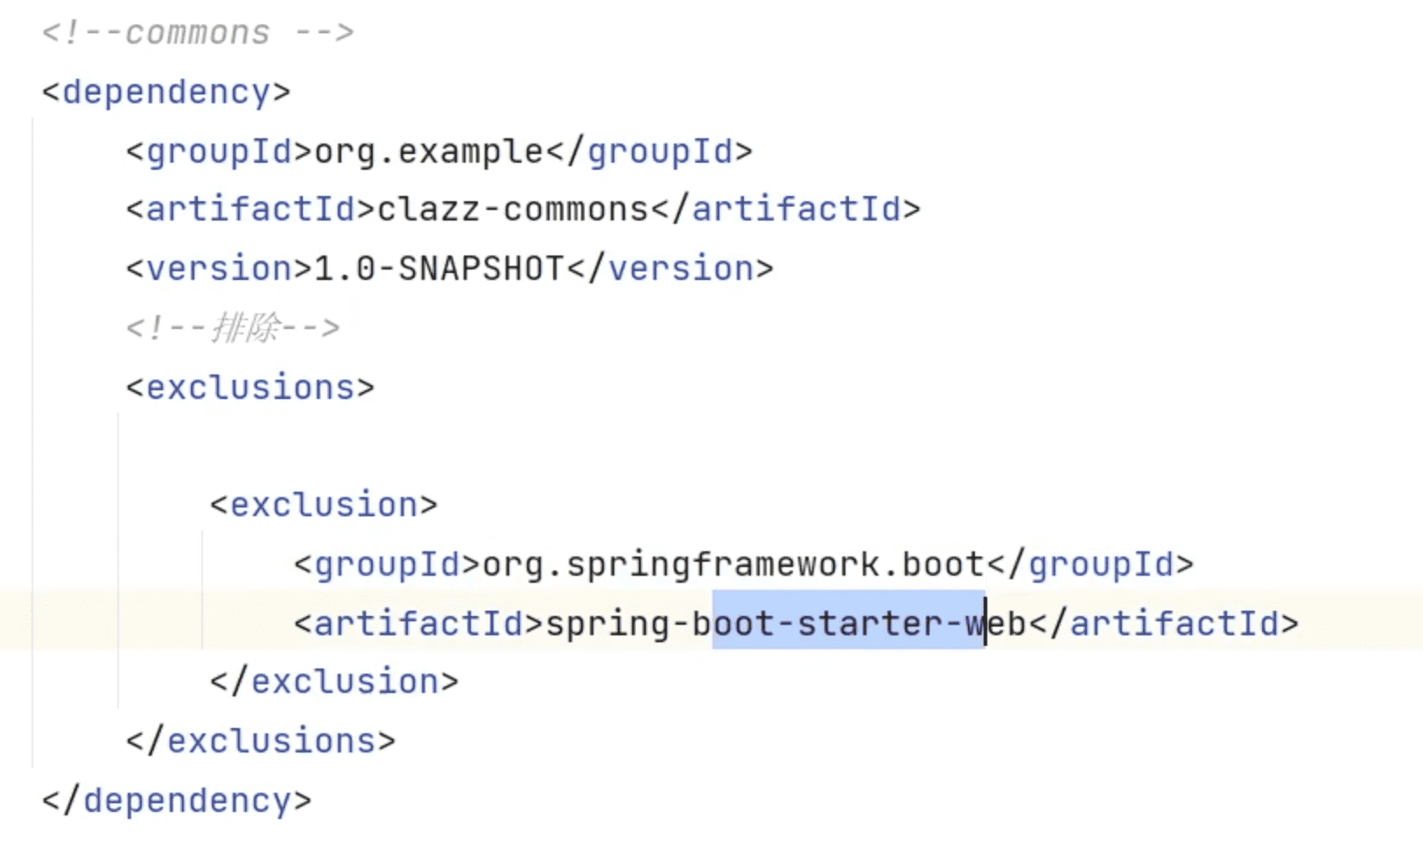Image resolution: width=1423 pixels, height=854 pixels.
Task: Select the opening dependency tag
Action: (166, 92)
